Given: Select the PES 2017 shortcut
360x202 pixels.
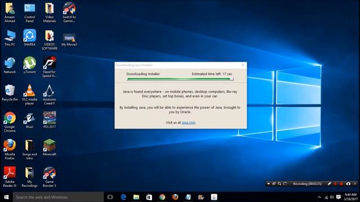Looking at the screenshot, I should tap(49, 120).
